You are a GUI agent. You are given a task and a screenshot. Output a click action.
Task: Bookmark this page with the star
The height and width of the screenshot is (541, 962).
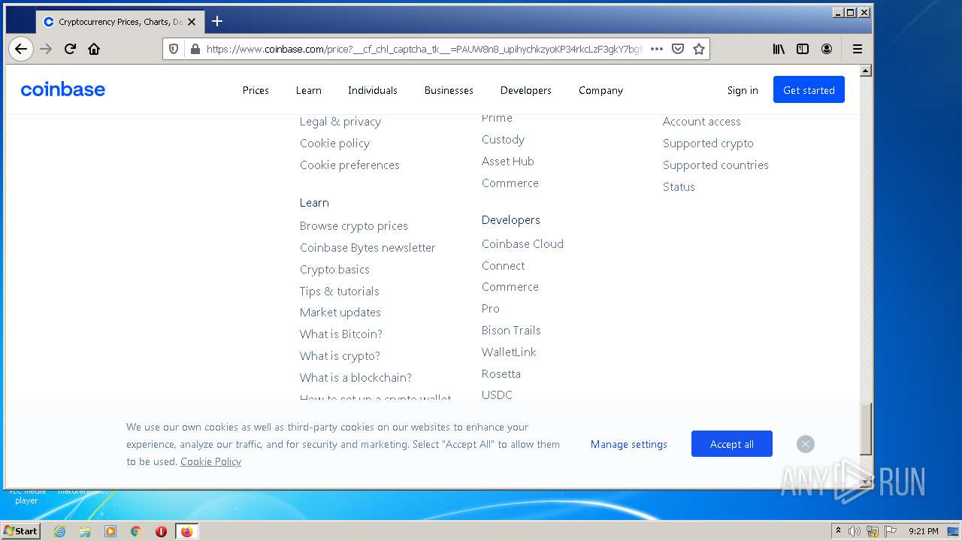pos(699,49)
